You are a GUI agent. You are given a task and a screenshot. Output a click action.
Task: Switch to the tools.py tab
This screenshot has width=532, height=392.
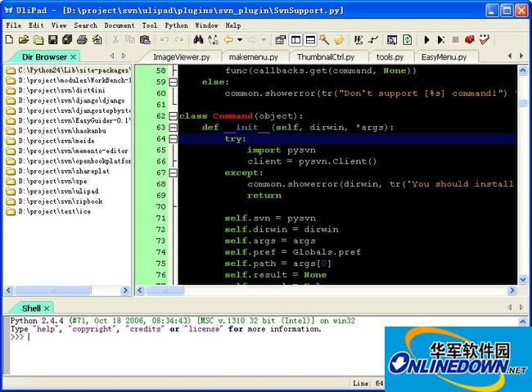(390, 57)
